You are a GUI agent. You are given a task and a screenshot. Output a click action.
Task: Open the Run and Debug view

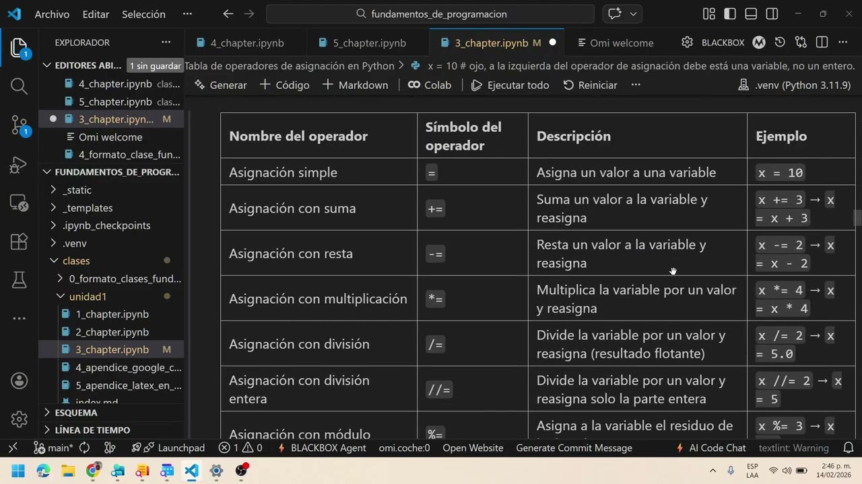19,163
